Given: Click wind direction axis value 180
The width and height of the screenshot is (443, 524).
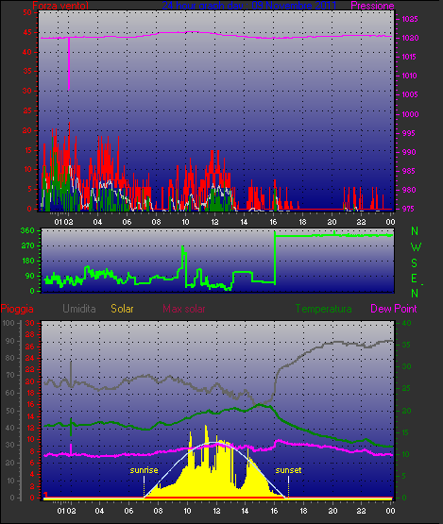Looking at the screenshot, I should point(28,261).
